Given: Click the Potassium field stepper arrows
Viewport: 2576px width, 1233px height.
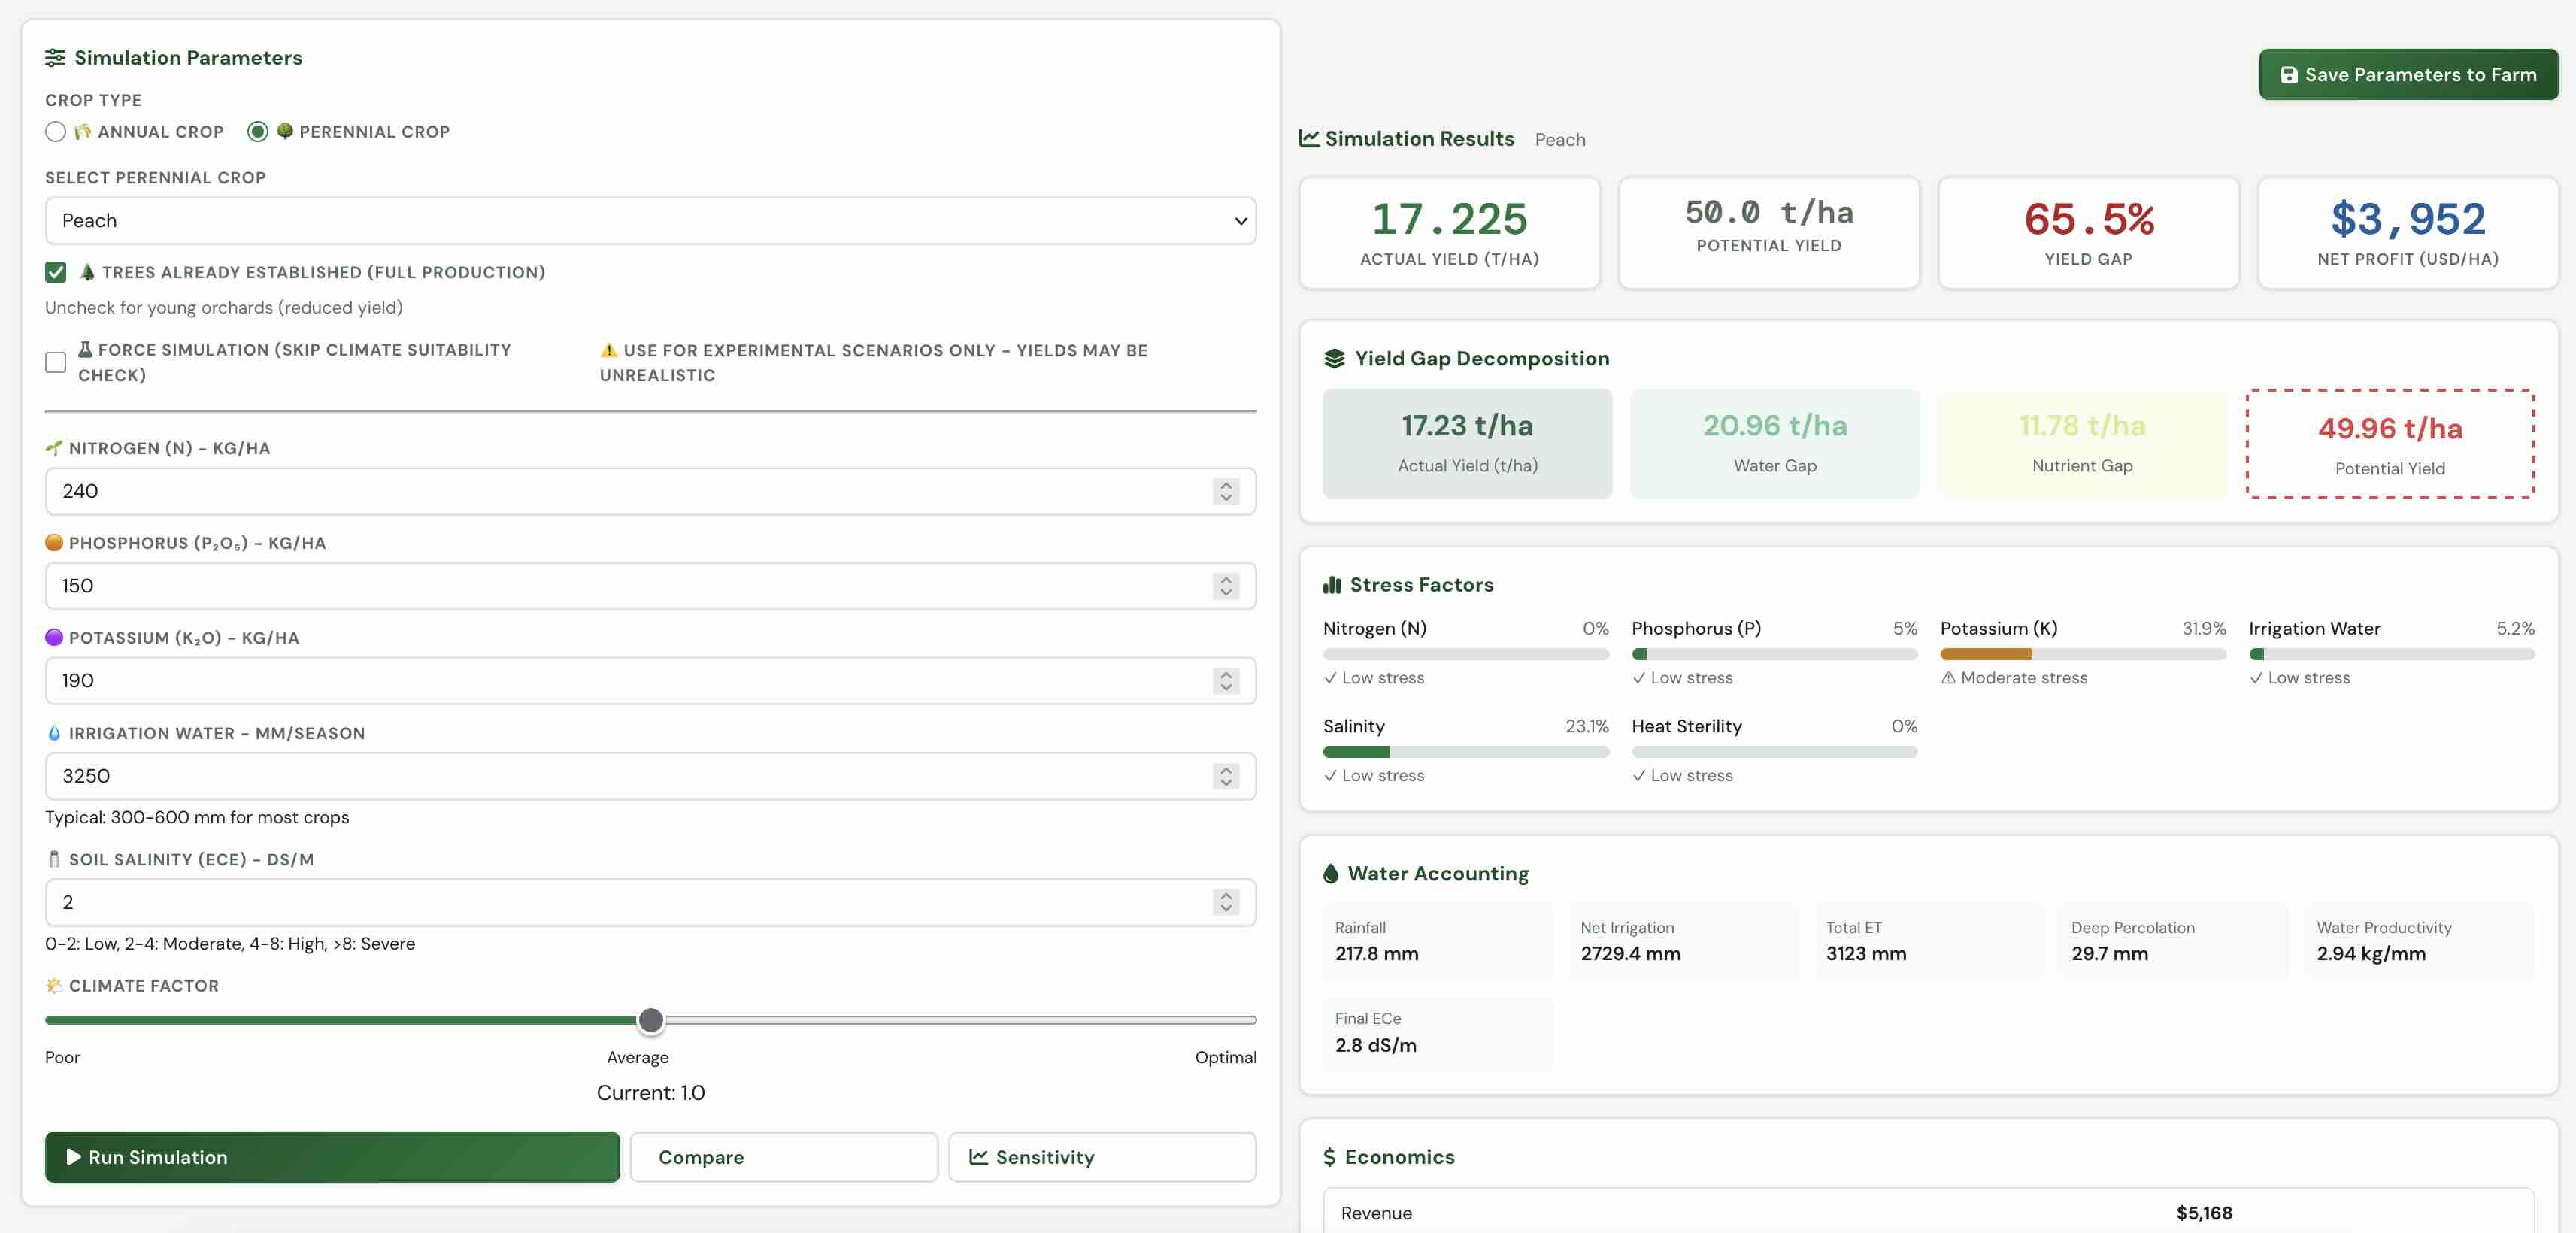Looking at the screenshot, I should pos(1226,681).
